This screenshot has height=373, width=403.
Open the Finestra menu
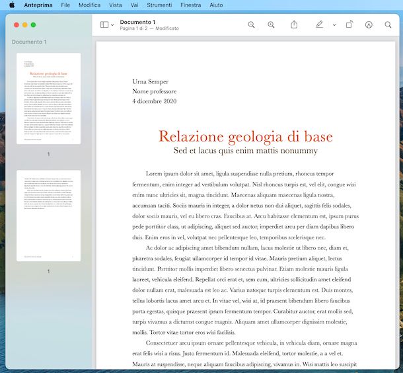coord(191,5)
